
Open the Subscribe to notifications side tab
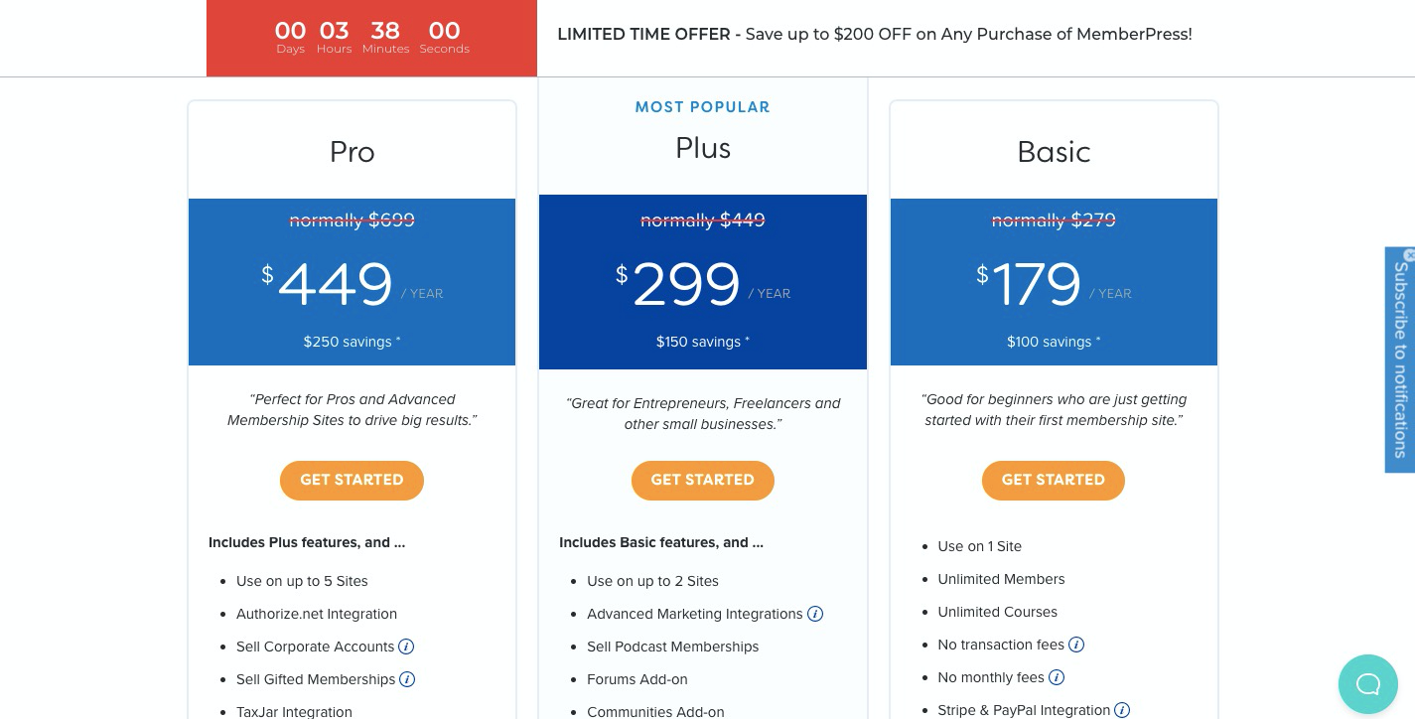coord(1400,362)
